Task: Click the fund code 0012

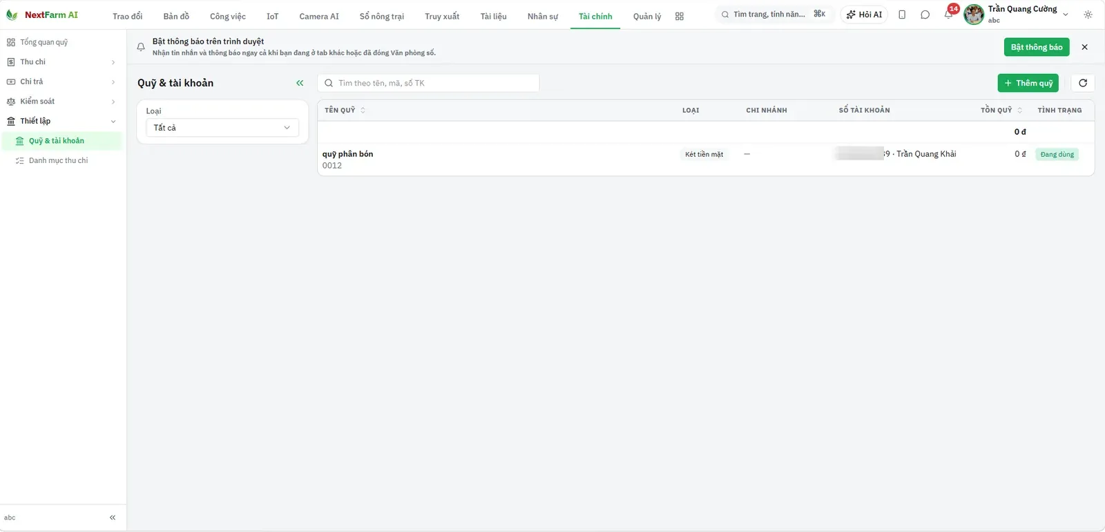Action: [x=332, y=166]
